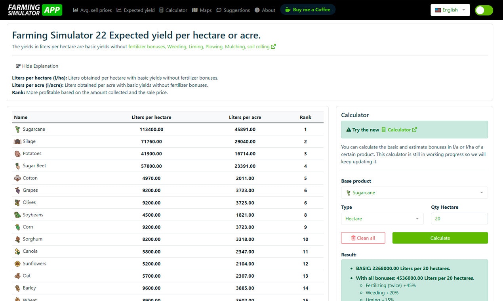The image size is (503, 301).
Task: Open the English language dropdown
Action: [450, 10]
